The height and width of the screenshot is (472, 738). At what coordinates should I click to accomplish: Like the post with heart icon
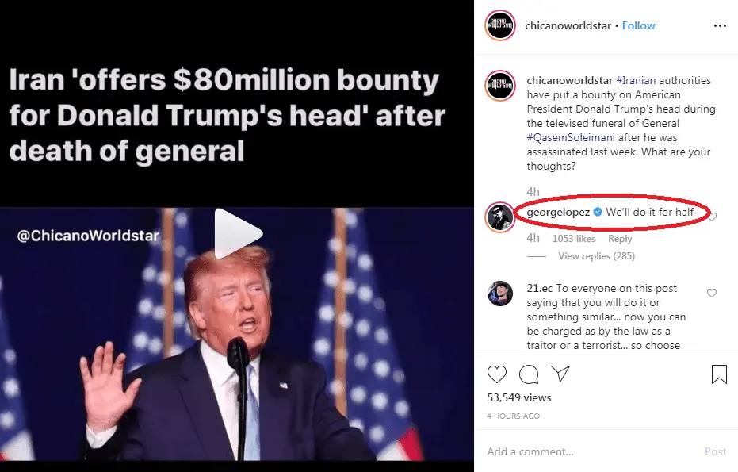pyautogui.click(x=496, y=374)
